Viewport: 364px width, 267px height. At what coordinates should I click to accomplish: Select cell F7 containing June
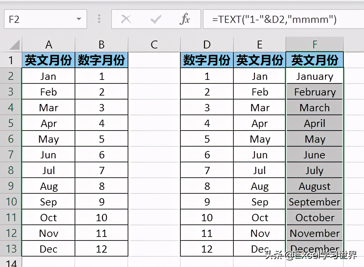click(x=315, y=154)
